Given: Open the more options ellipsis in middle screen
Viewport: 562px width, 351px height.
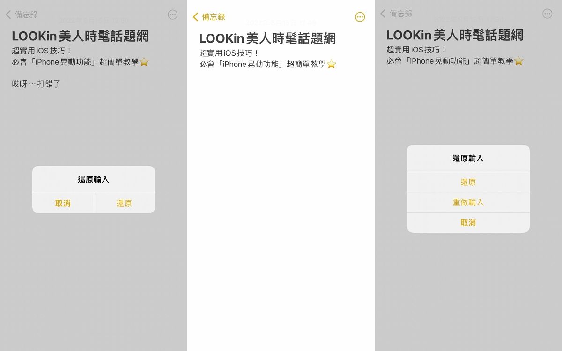Looking at the screenshot, I should [360, 17].
